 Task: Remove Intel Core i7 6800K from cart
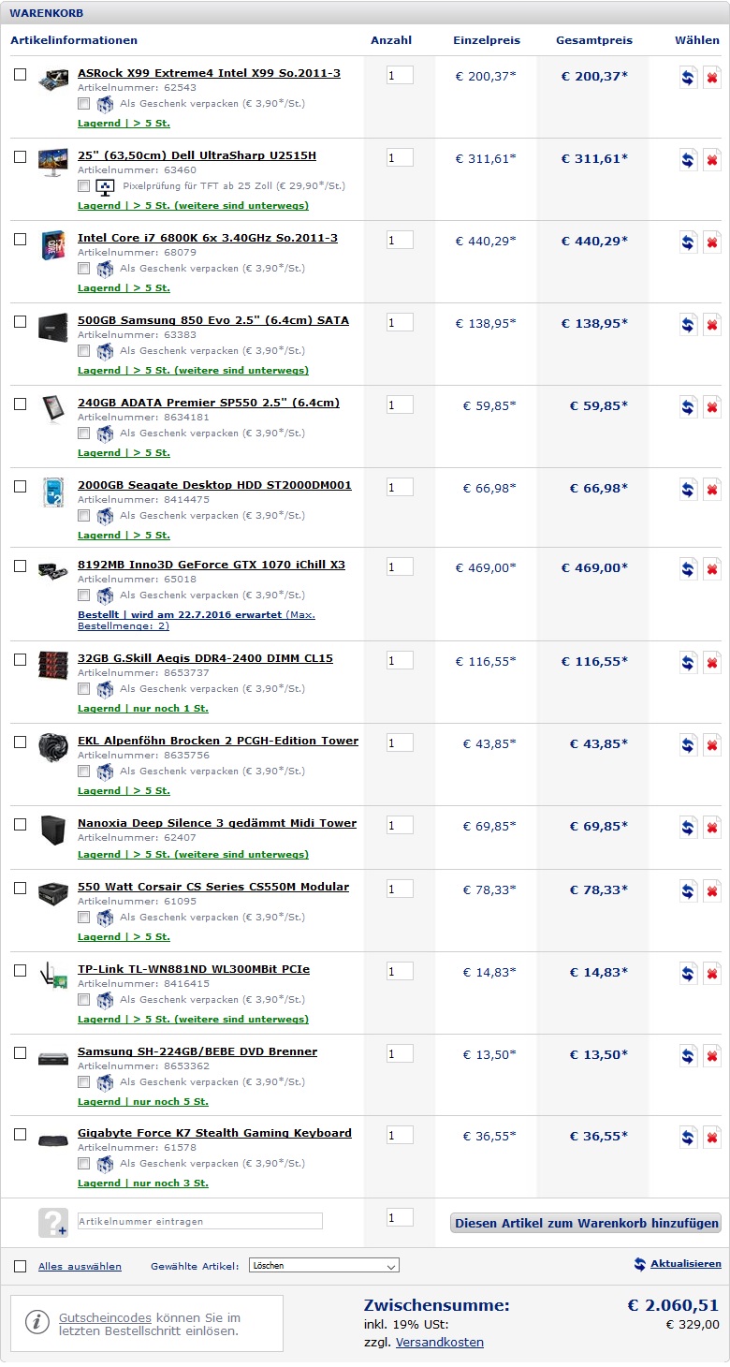(712, 243)
